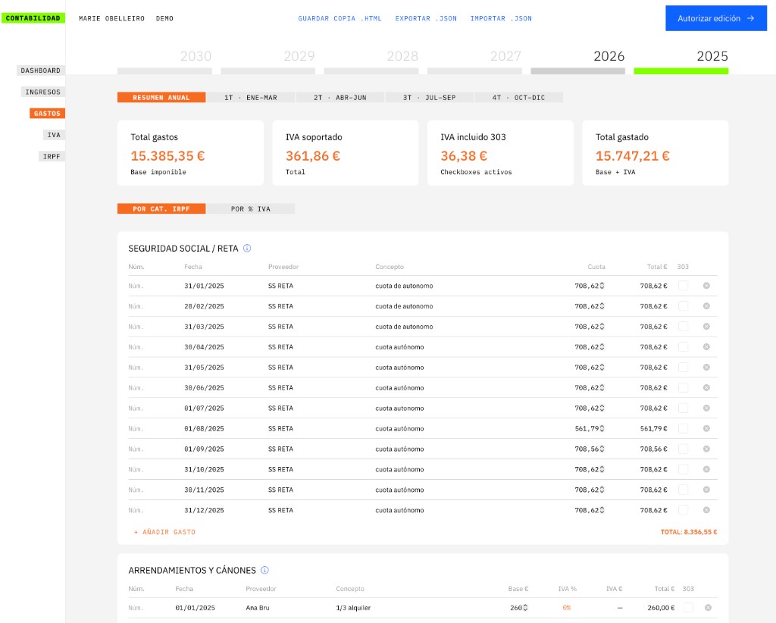Open the Dashboard section

(41, 70)
